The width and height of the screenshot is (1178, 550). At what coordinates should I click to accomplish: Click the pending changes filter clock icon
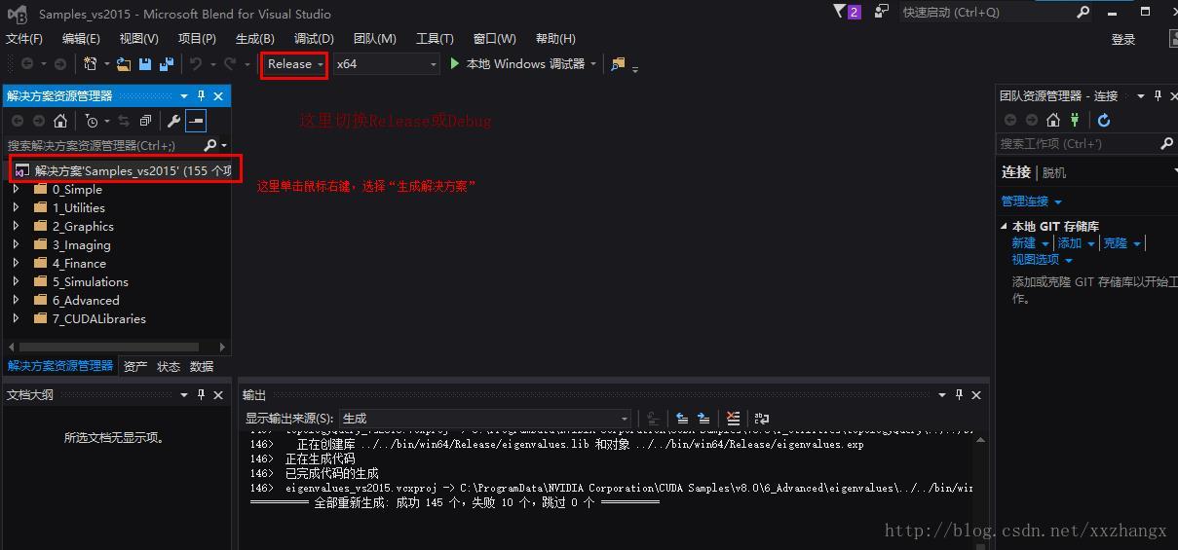click(x=92, y=121)
